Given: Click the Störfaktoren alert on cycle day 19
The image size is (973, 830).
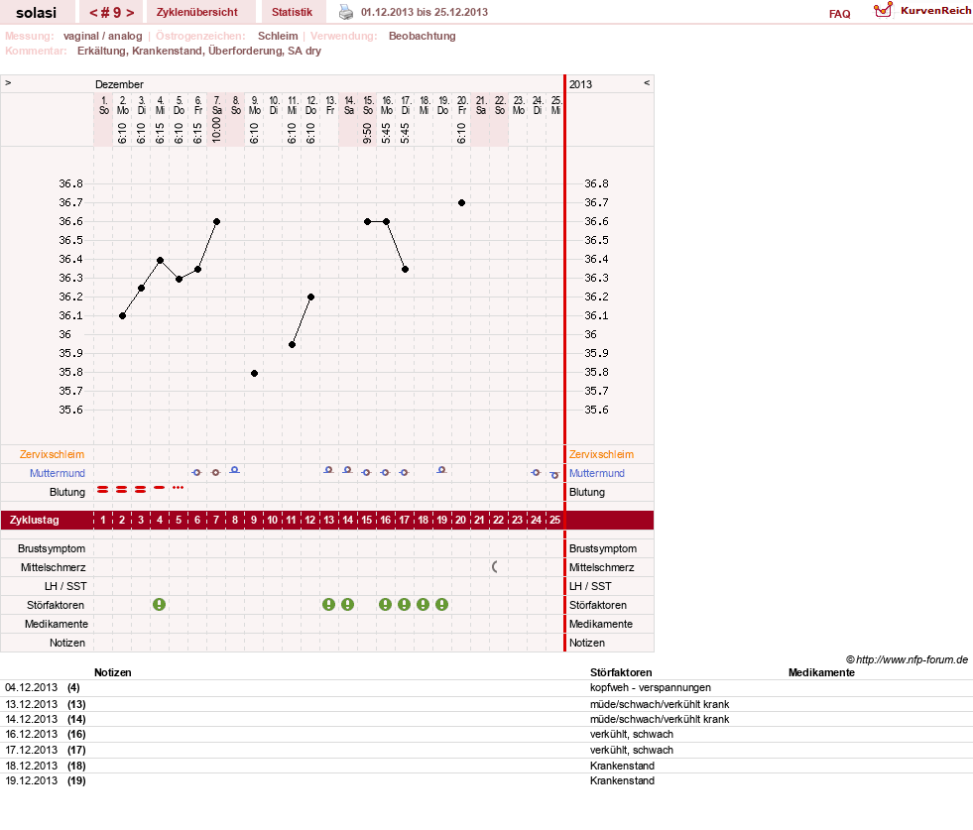Looking at the screenshot, I should pyautogui.click(x=441, y=604).
